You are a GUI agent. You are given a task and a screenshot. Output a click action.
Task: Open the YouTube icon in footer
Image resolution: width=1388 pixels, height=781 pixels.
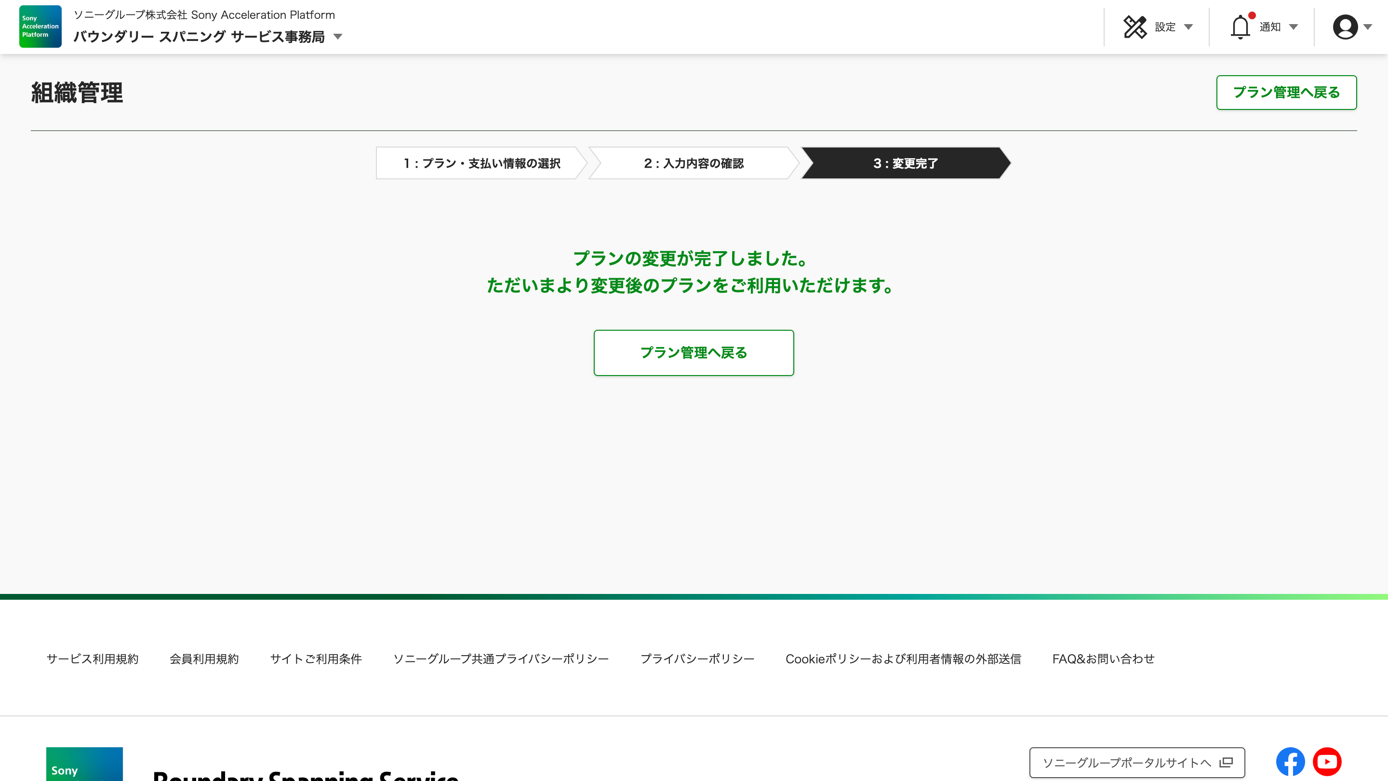(x=1327, y=761)
